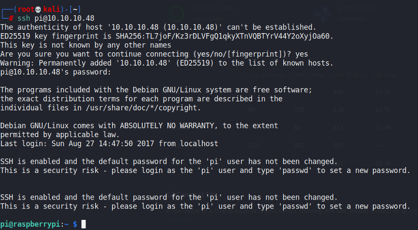Click the typed 'yes' answer after the fingerprint prompt

click(x=301, y=54)
